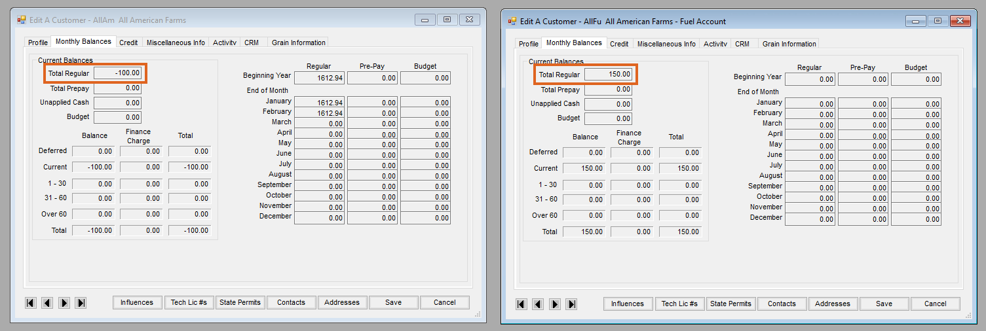Open Grain Information tab in AllAm window
This screenshot has width=986, height=331.
299,43
